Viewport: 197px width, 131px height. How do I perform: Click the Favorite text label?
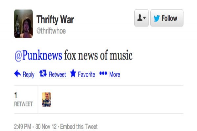87,74
